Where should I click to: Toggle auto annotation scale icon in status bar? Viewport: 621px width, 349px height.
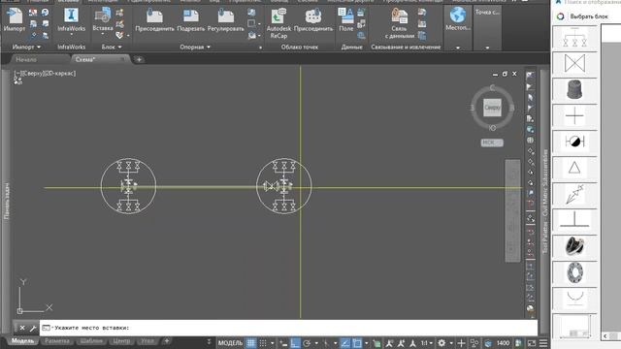(x=401, y=342)
